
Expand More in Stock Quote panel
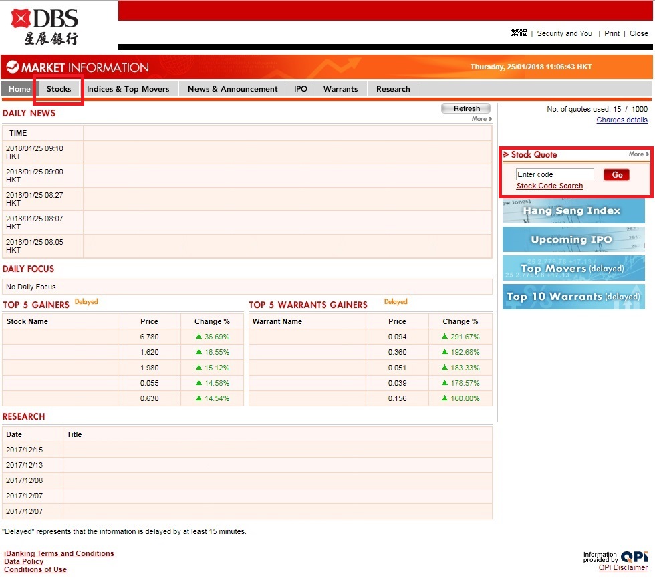[638, 154]
